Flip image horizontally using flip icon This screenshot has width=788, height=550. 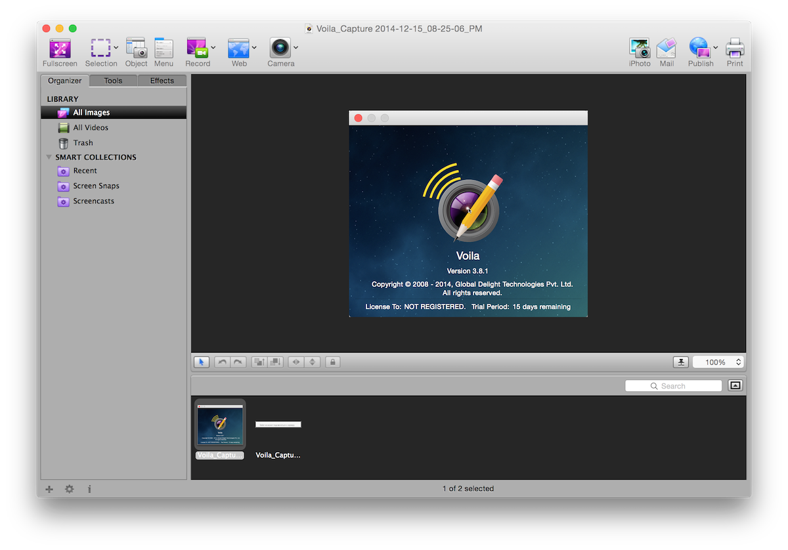[296, 362]
